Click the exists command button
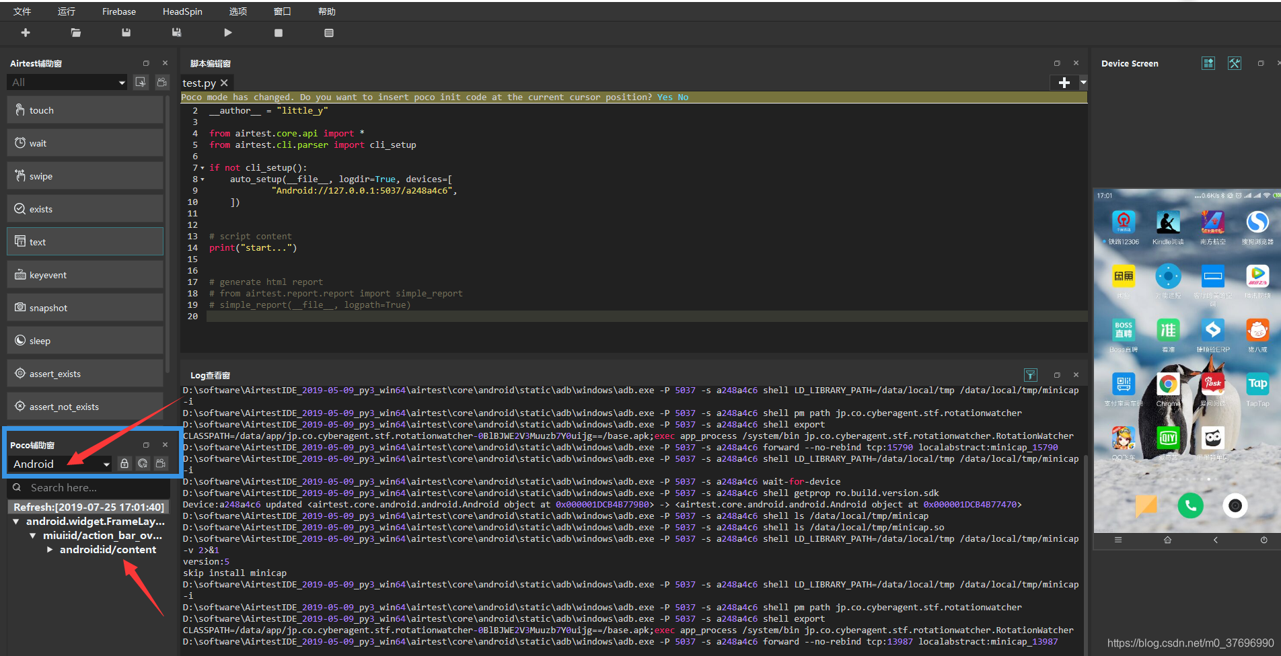The height and width of the screenshot is (656, 1281). point(85,209)
